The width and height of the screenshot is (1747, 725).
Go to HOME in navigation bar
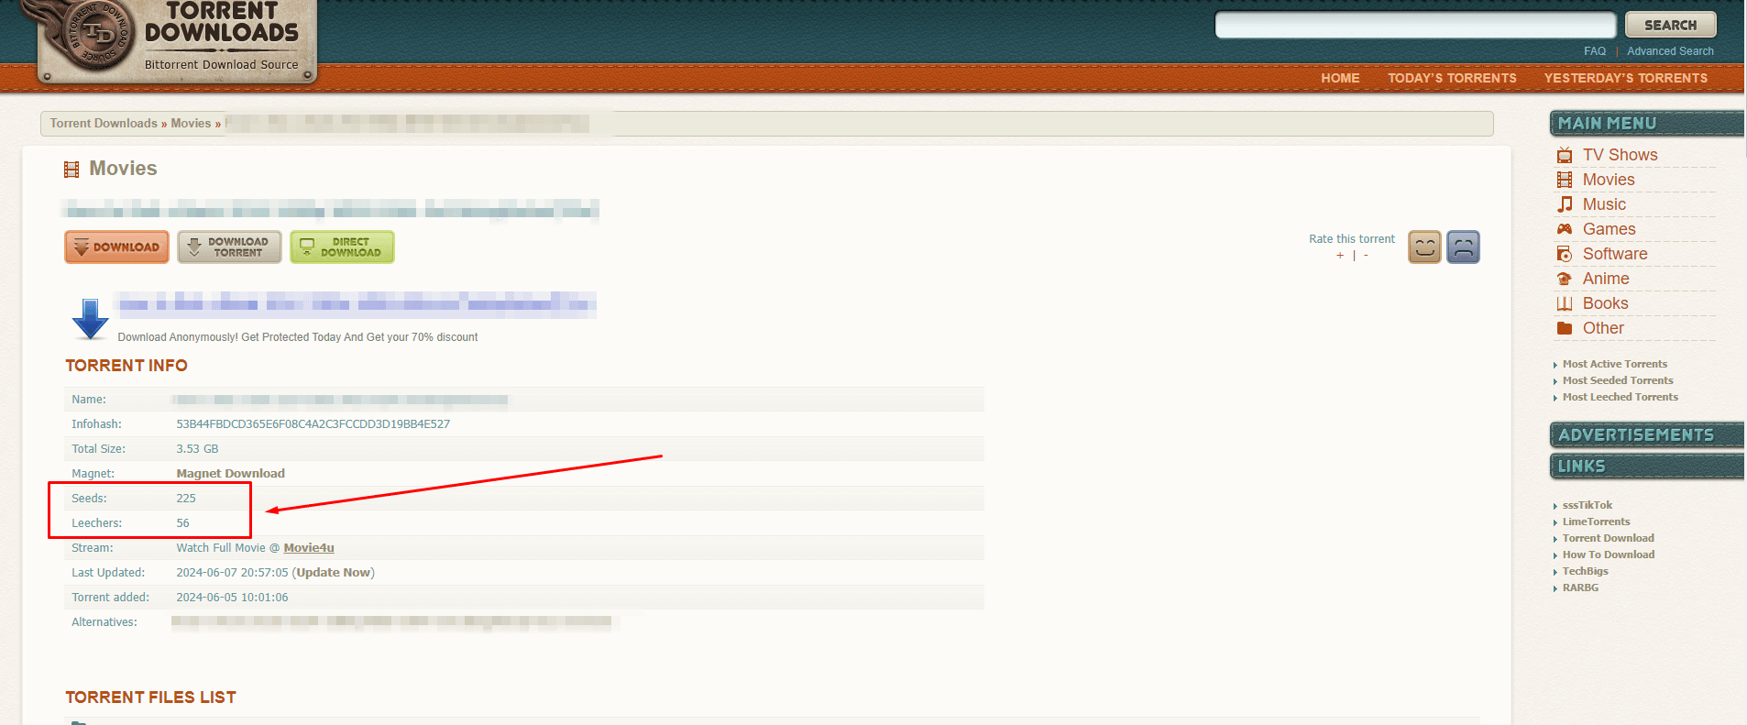point(1340,78)
